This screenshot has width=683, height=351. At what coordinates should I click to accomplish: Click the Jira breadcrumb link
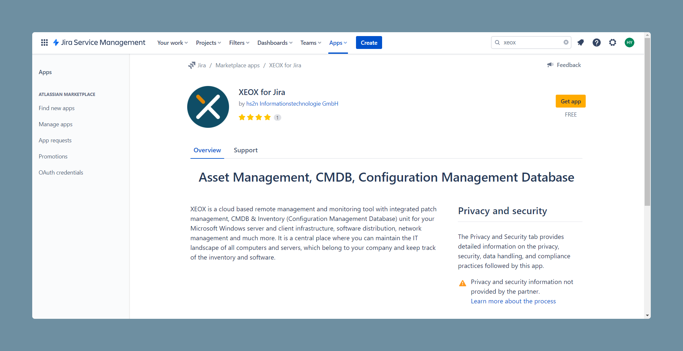[202, 65]
